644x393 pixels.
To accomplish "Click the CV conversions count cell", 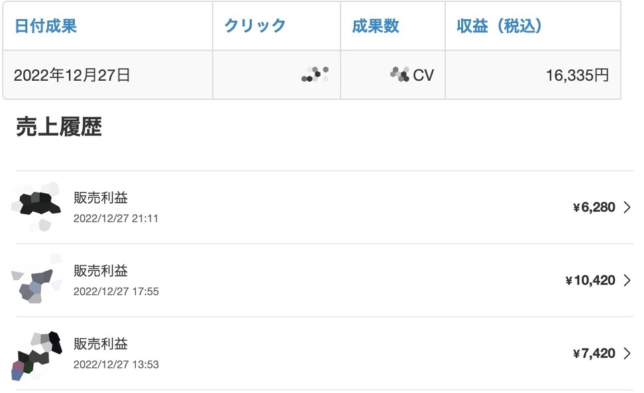I will tap(393, 75).
